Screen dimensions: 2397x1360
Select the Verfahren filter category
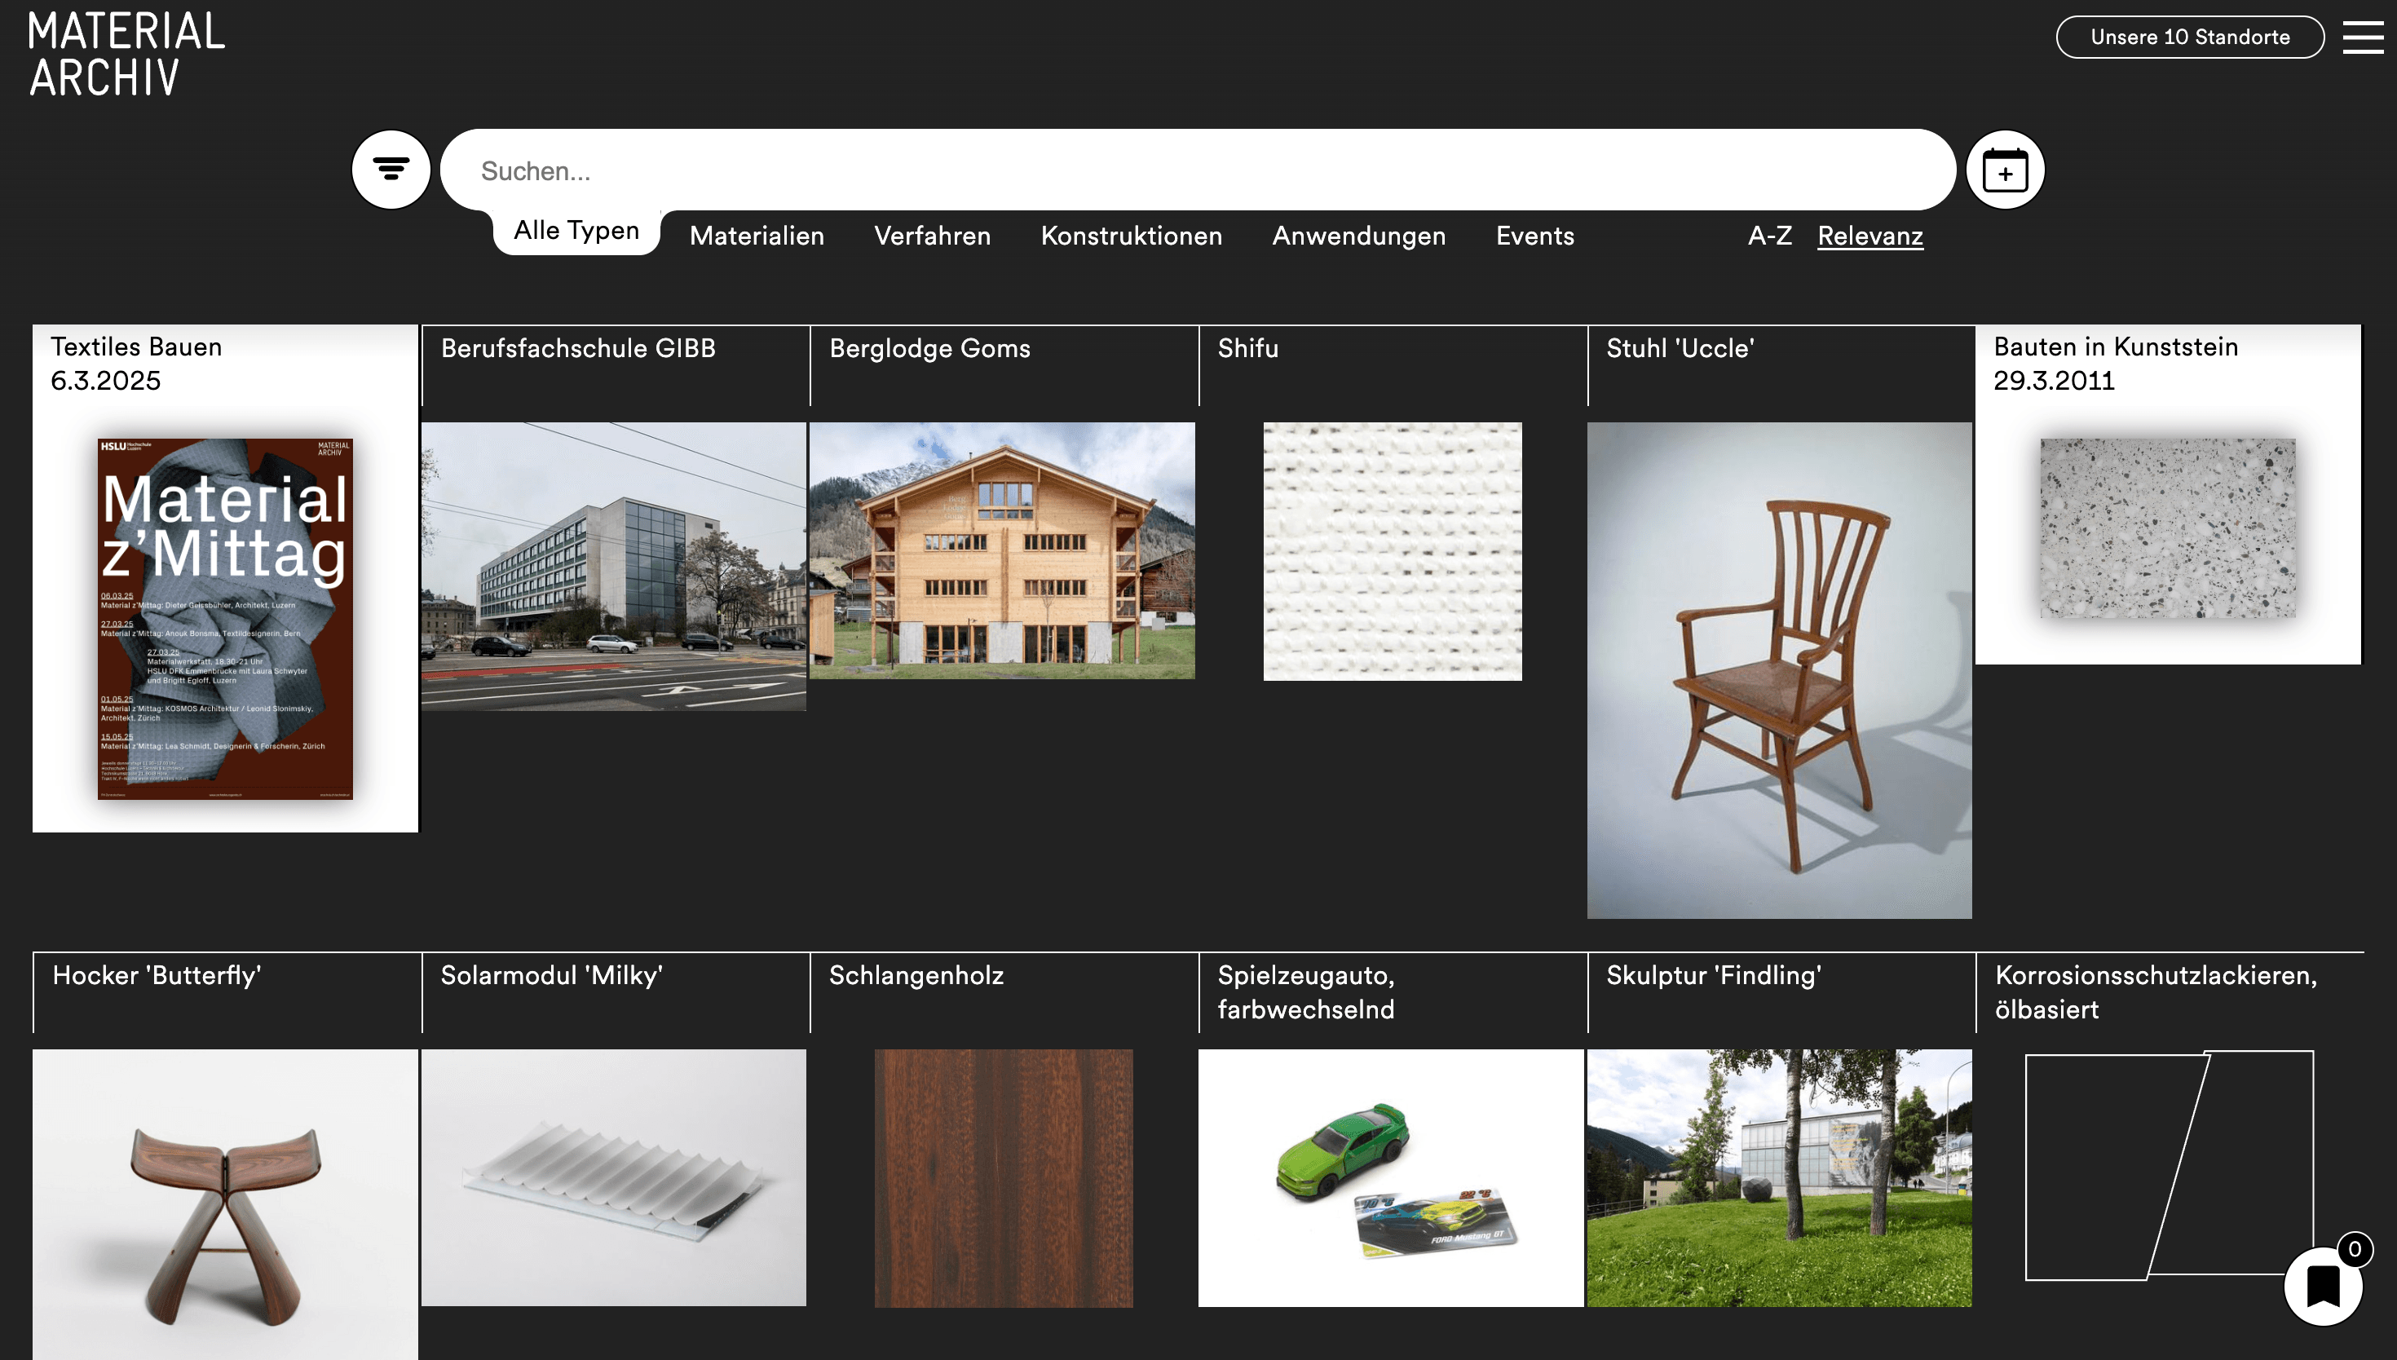tap(932, 236)
